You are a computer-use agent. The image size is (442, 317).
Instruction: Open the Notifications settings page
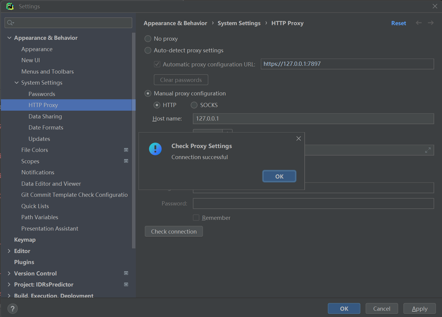point(38,172)
